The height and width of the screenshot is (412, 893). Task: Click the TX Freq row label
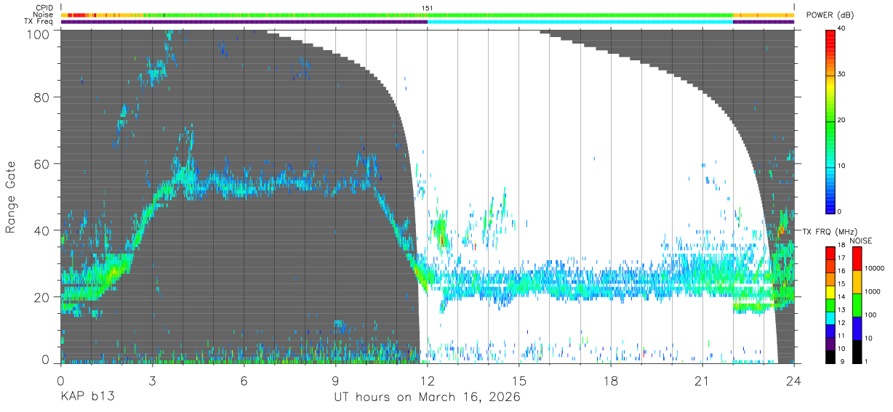pyautogui.click(x=39, y=21)
